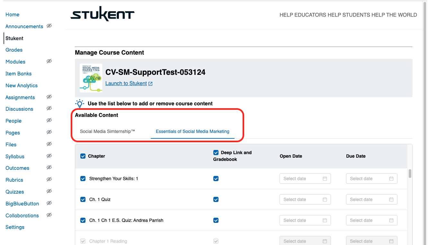This screenshot has width=428, height=245.
Task: Click the hidden-eye icon beside People
Action: (49, 120)
